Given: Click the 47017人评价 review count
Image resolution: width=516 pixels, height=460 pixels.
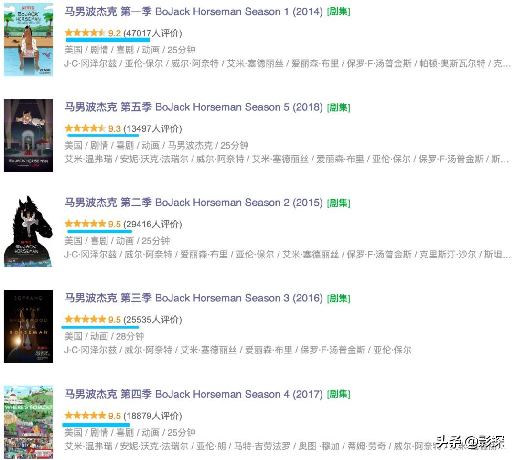Looking at the screenshot, I should [x=152, y=33].
